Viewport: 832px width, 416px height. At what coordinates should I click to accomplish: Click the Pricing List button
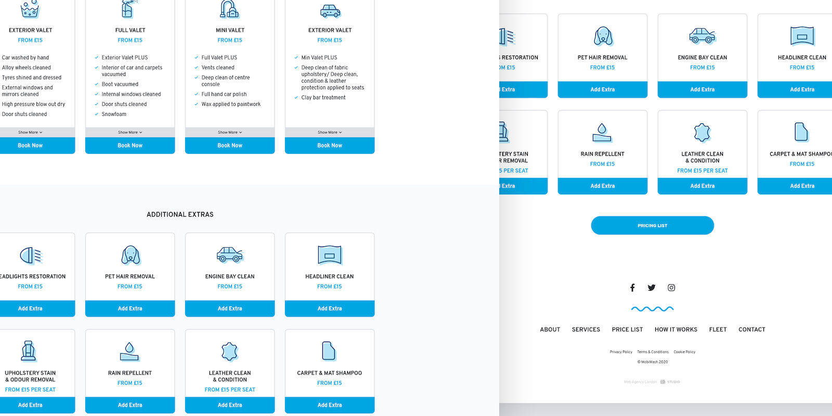pos(652,226)
